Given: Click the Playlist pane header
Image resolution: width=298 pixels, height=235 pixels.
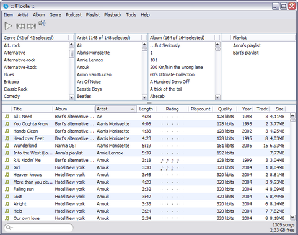Looking at the screenshot, I should [x=263, y=38].
